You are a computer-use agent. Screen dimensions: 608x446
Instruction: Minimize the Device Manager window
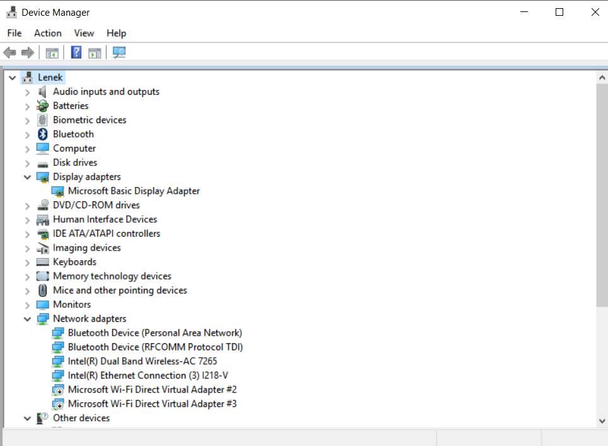tap(524, 12)
